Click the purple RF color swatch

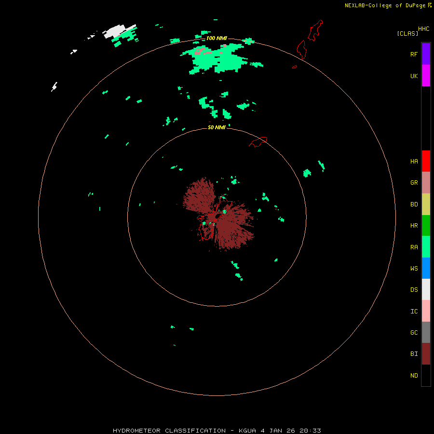[426, 54]
